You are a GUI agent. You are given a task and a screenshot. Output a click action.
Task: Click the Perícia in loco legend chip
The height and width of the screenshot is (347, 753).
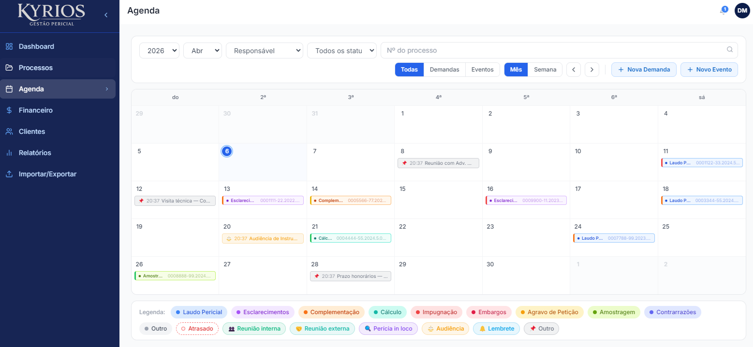388,329
